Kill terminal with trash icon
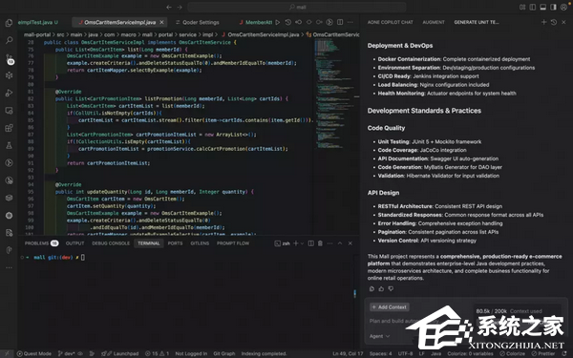The height and width of the screenshot is (358, 573). click(x=320, y=243)
